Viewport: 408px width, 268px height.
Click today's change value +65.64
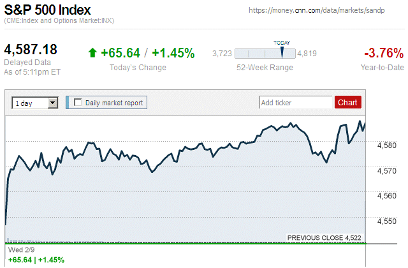point(119,53)
